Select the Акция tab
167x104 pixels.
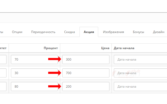[x=89, y=32]
